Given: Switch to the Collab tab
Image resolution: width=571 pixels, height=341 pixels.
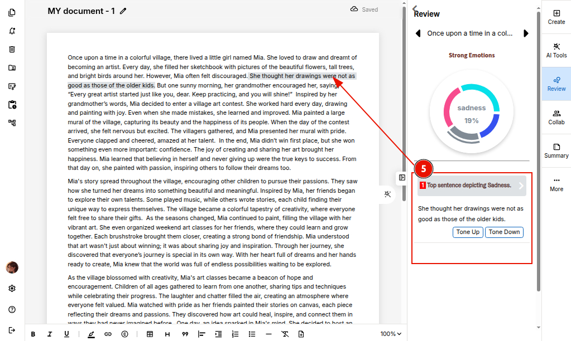Looking at the screenshot, I should click(556, 117).
